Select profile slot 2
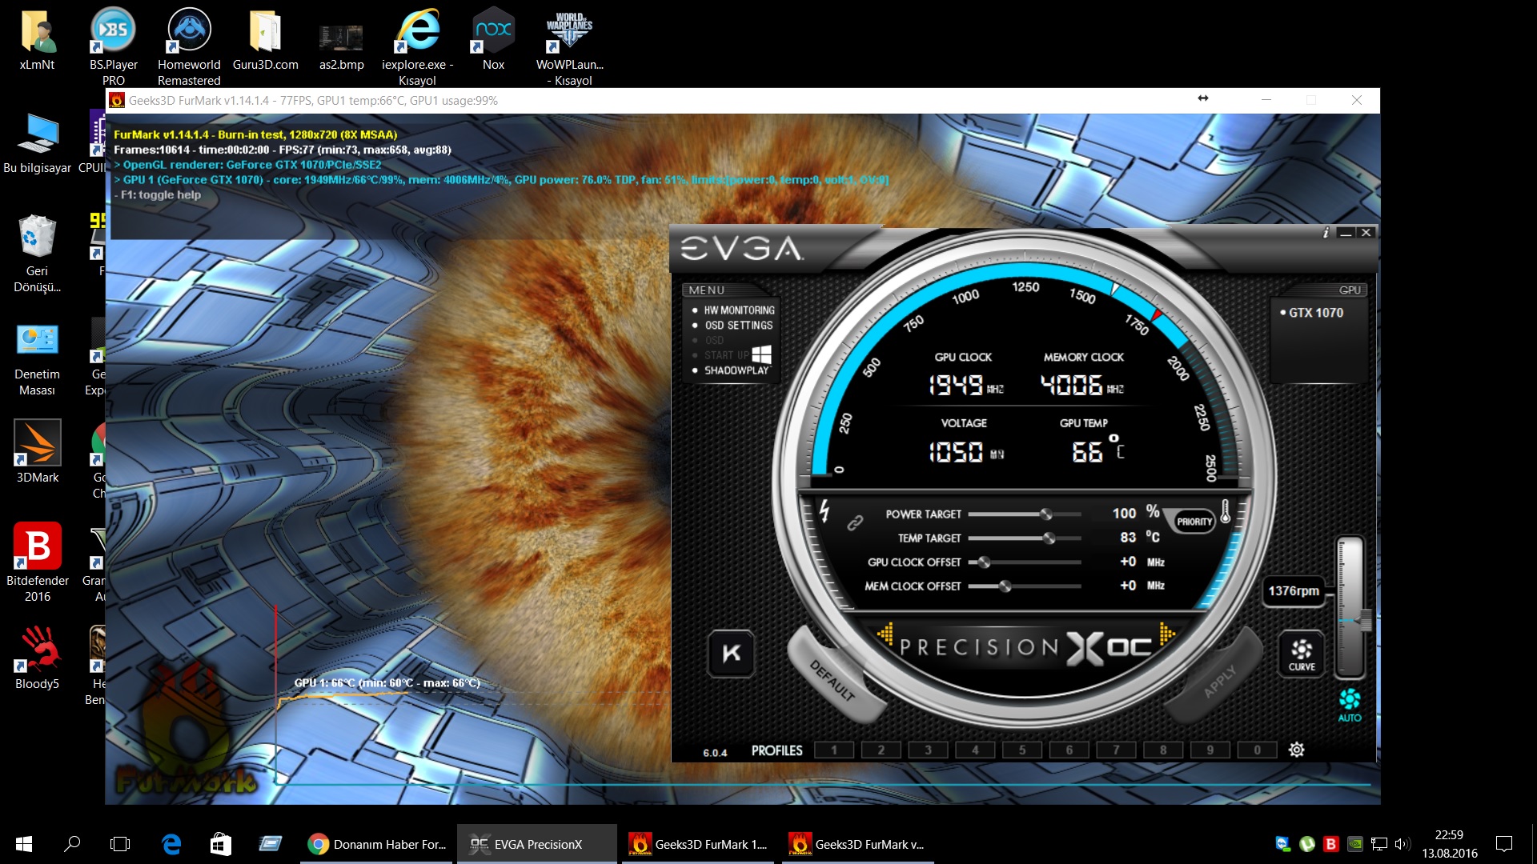This screenshot has height=864, width=1537. (x=881, y=750)
